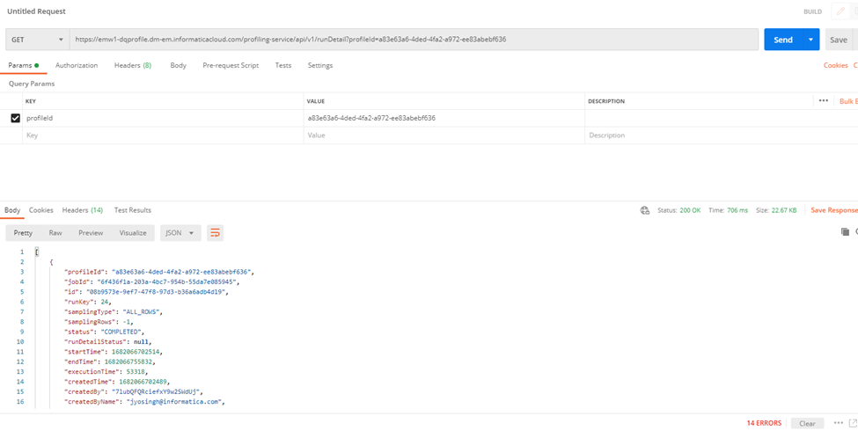The width and height of the screenshot is (858, 431).
Task: Click the request URL input field
Action: (x=414, y=40)
